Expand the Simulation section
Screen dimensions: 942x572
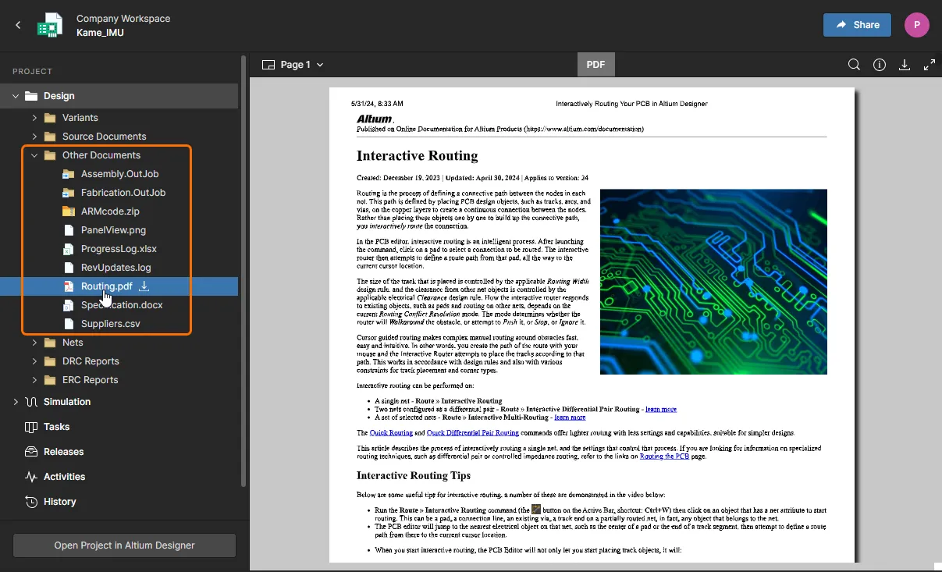[16, 402]
